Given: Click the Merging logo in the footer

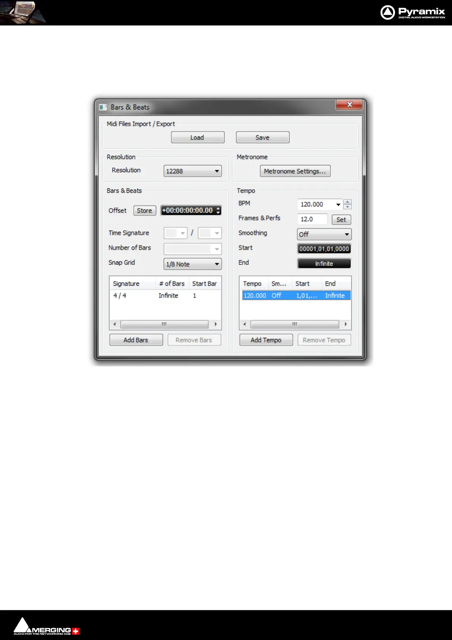Looking at the screenshot, I should 46,626.
